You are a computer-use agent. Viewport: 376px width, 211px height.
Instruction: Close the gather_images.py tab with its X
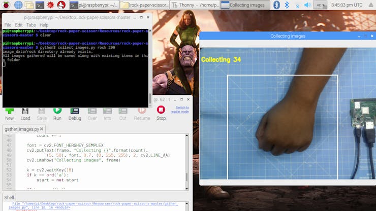coord(42,129)
